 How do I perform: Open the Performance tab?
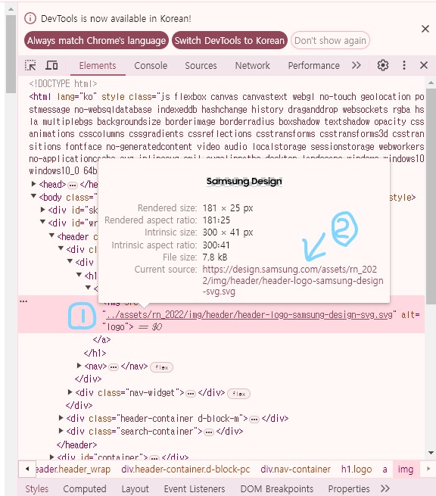(313, 65)
